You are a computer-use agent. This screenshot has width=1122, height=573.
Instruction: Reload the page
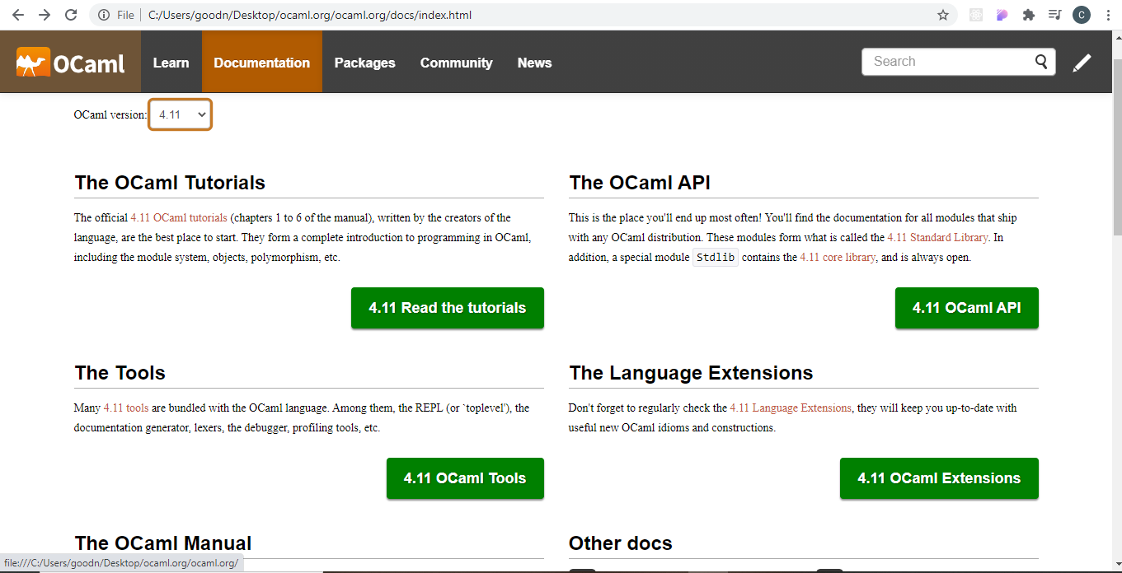[71, 15]
